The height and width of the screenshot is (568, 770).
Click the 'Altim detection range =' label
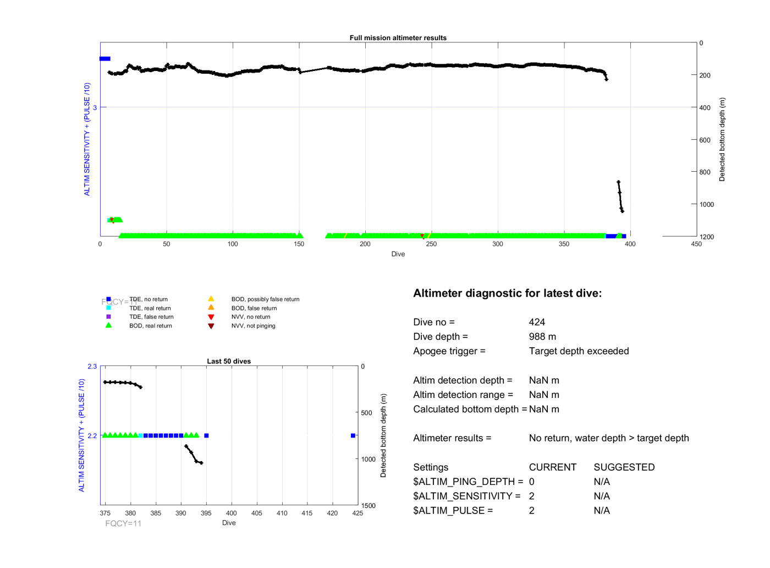coord(463,395)
